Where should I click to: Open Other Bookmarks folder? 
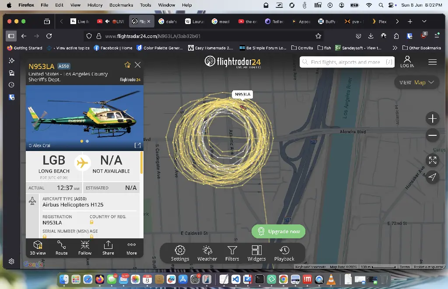422,48
